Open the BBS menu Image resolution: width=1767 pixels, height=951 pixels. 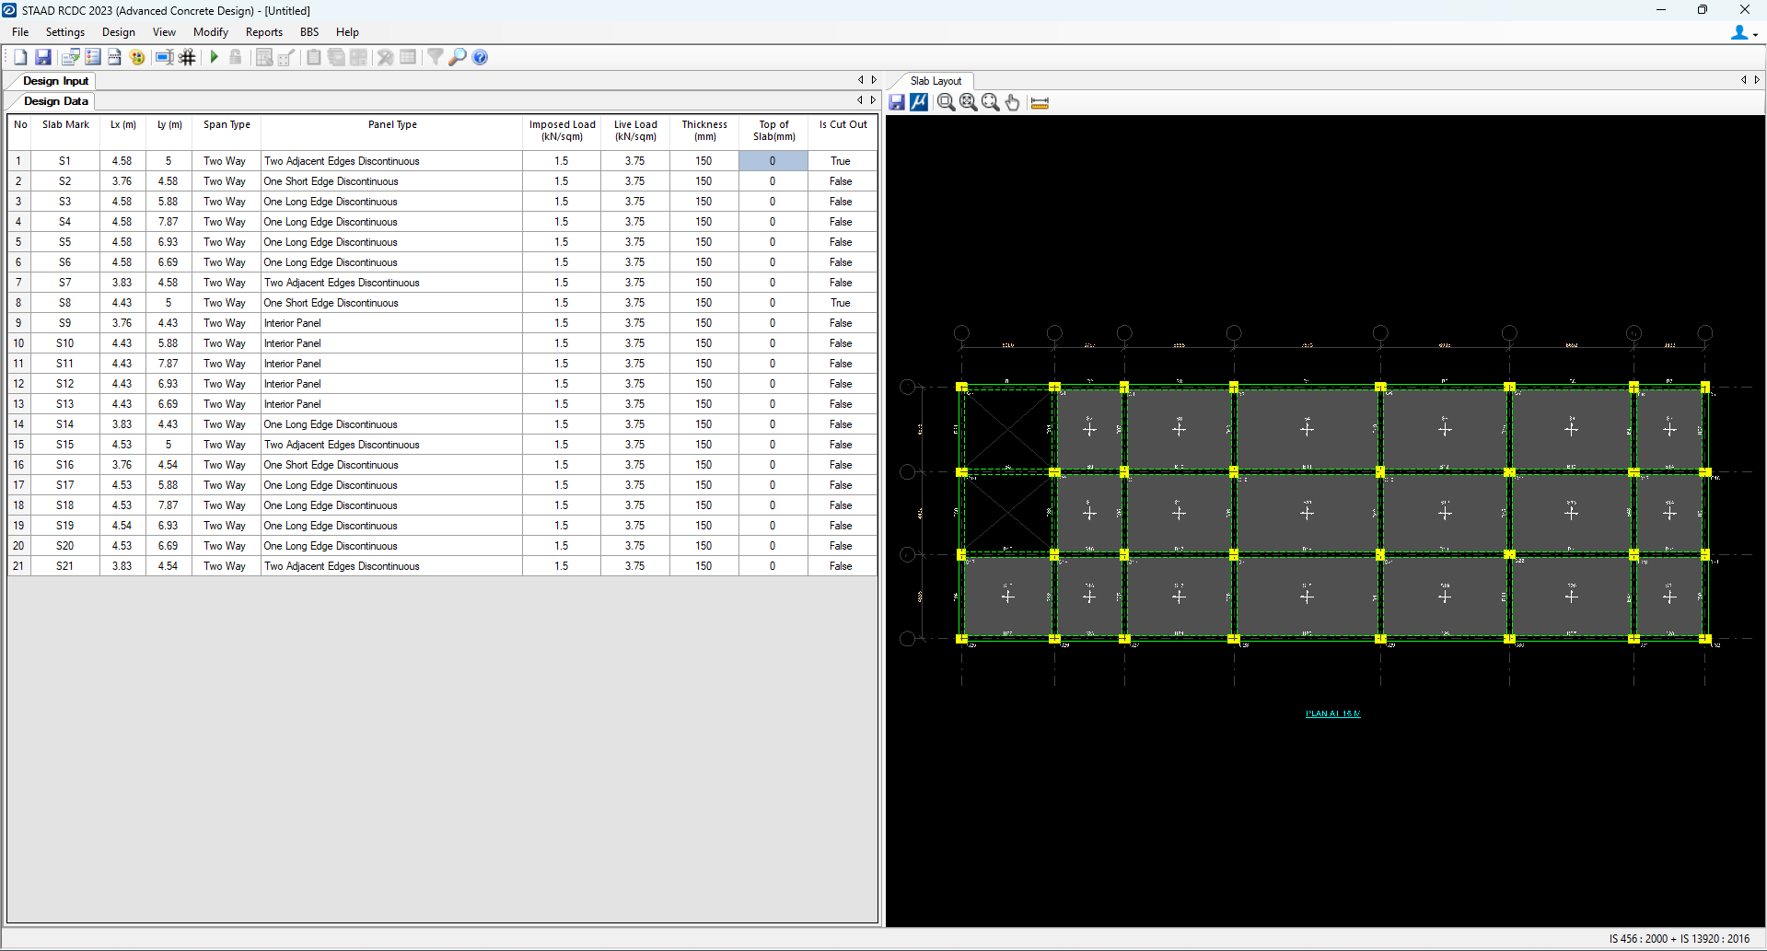[x=309, y=32]
